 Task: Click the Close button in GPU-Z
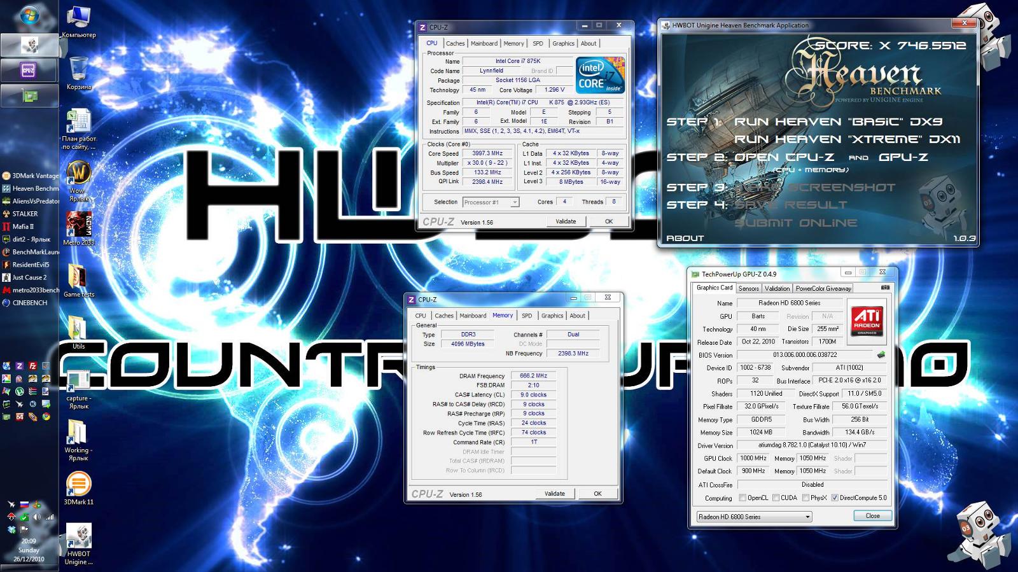pyautogui.click(x=873, y=516)
